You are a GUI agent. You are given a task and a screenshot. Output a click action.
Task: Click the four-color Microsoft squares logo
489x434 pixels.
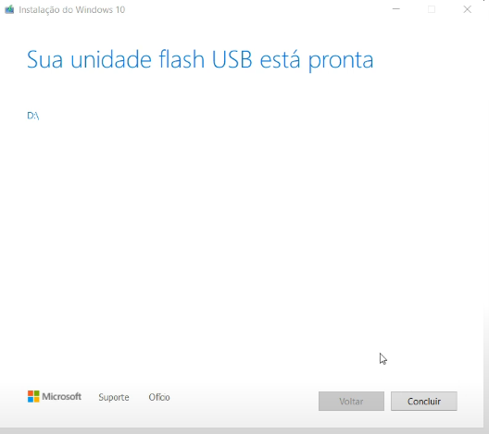tap(33, 397)
